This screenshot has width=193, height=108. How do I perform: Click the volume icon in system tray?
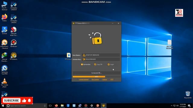(x=177, y=106)
